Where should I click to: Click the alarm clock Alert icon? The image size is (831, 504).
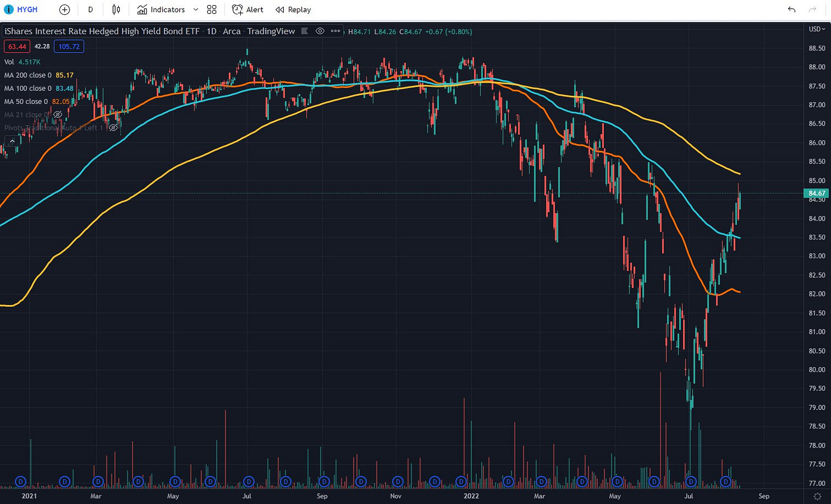tap(237, 10)
